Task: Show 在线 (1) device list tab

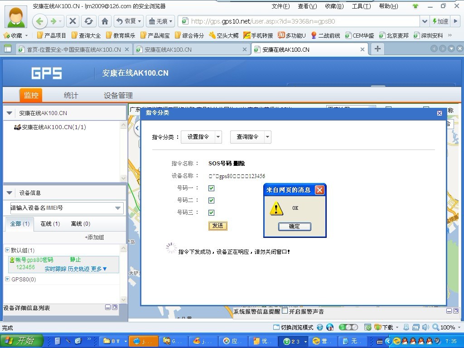Action: tap(50, 224)
